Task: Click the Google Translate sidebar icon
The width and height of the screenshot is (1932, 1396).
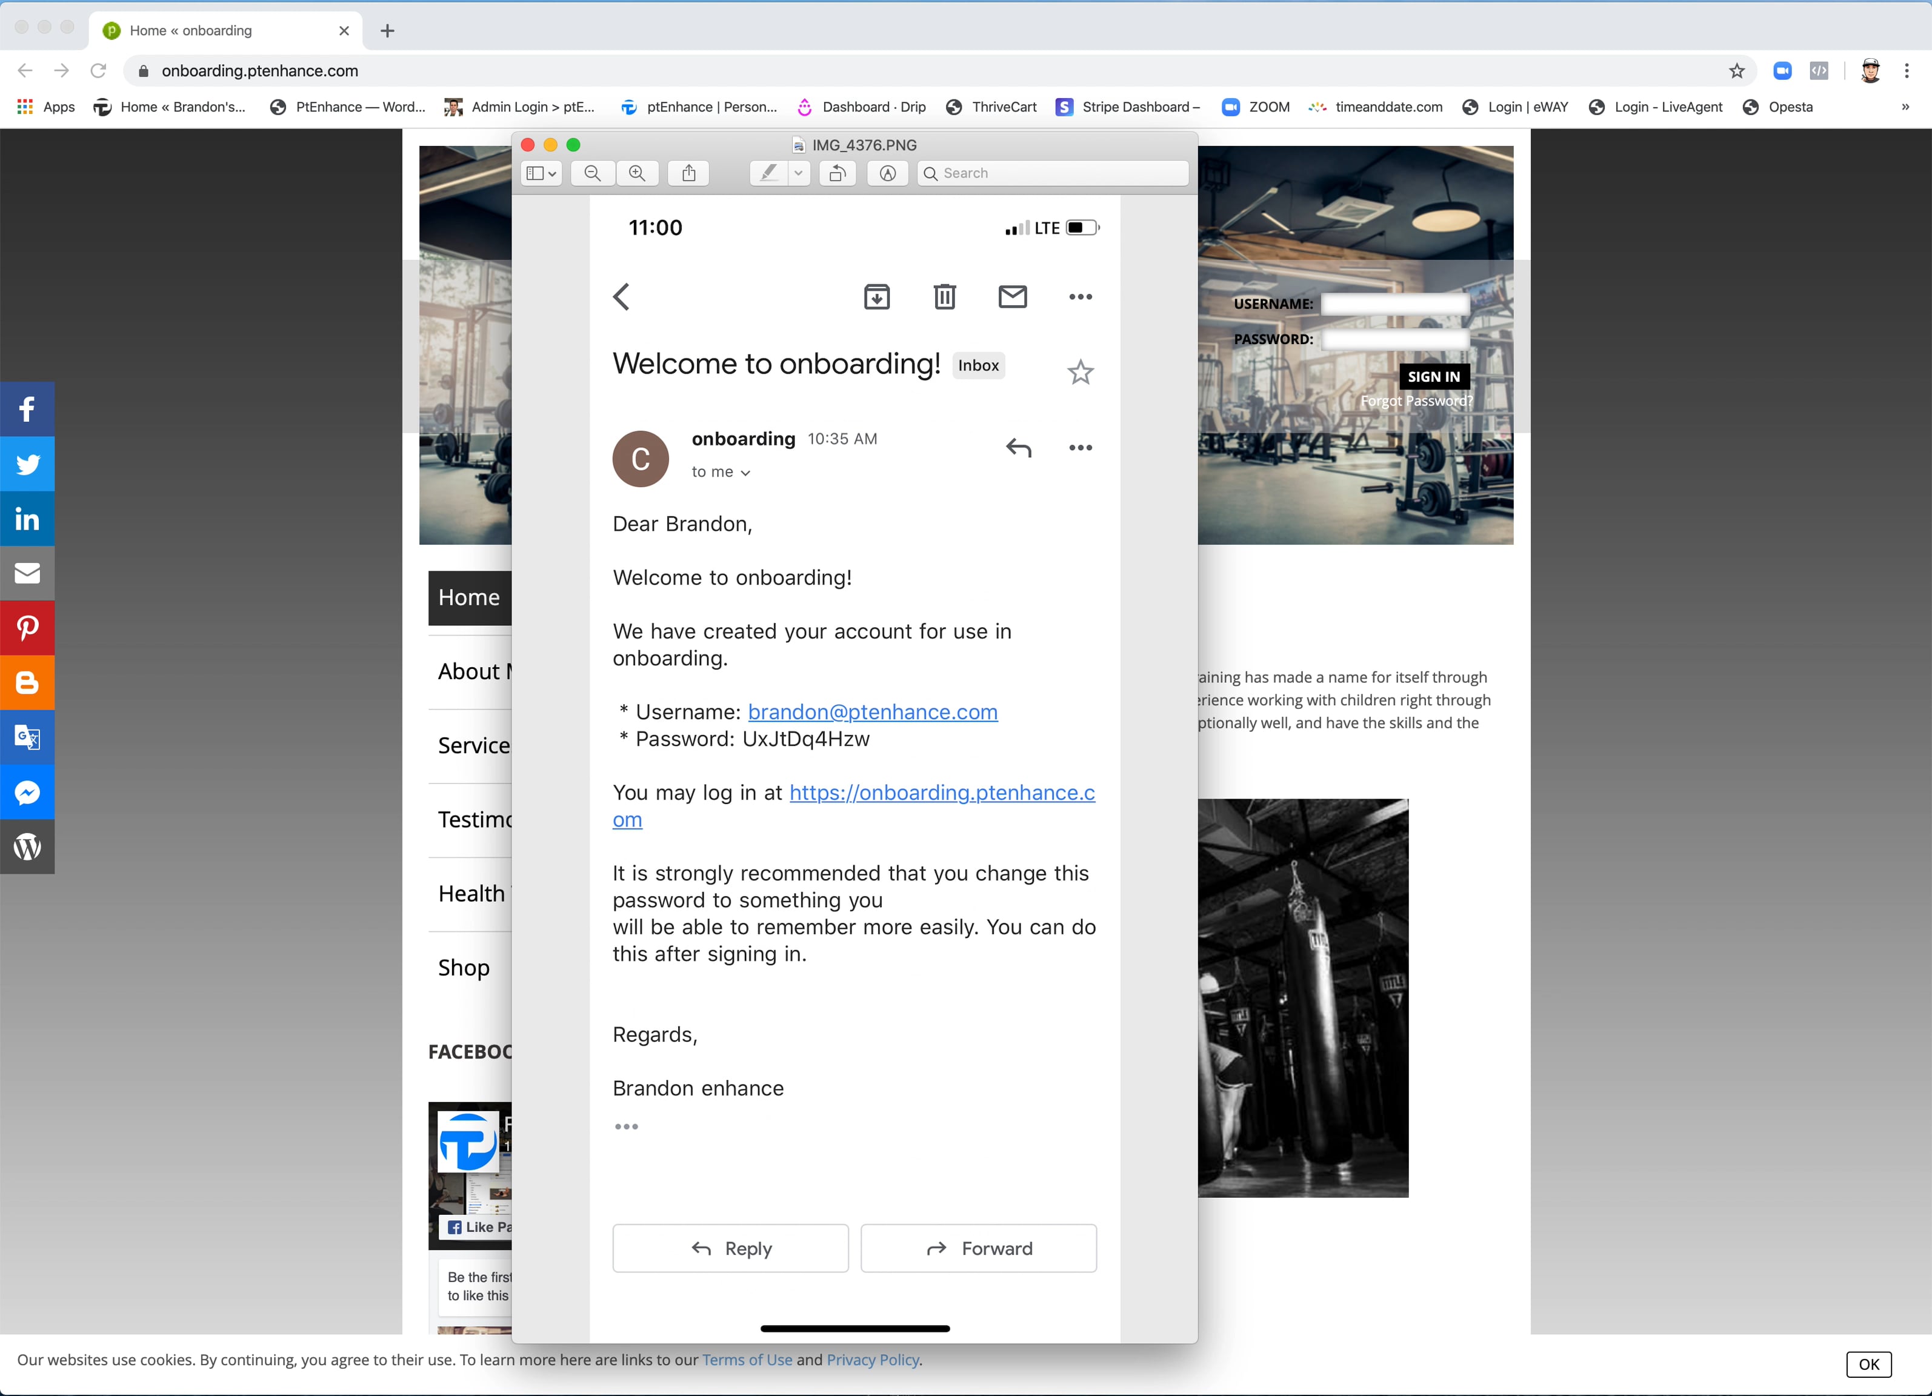Action: pos(27,737)
